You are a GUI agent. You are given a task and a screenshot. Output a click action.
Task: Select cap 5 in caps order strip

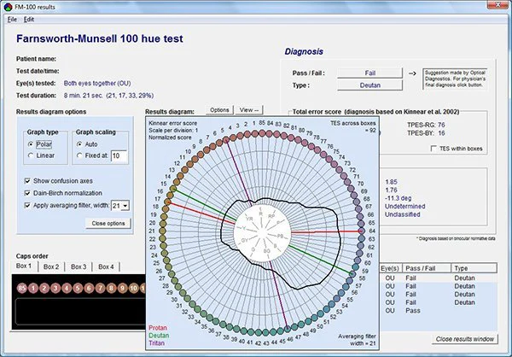(78, 289)
